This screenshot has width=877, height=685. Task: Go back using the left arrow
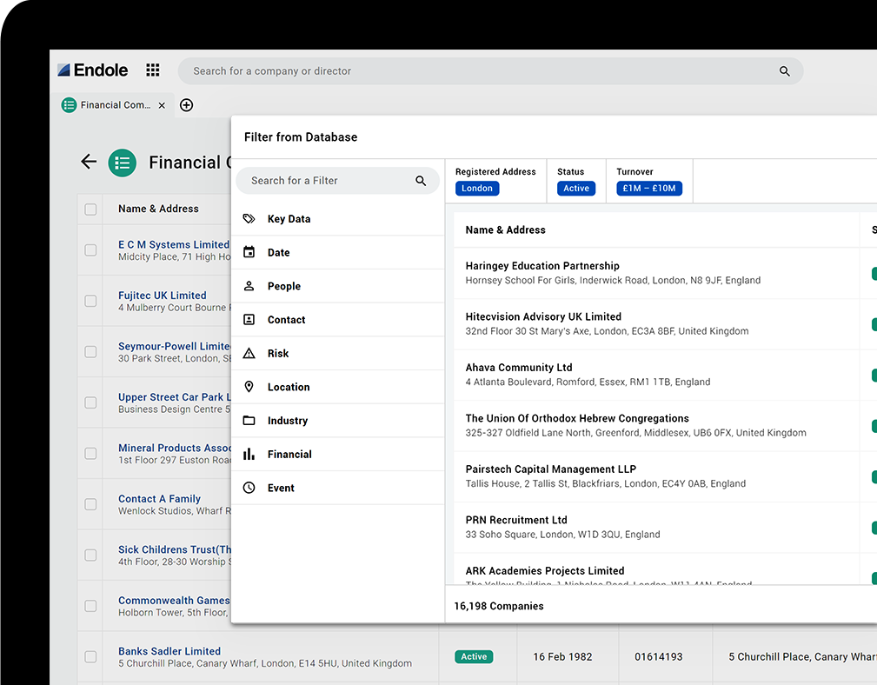click(x=89, y=163)
